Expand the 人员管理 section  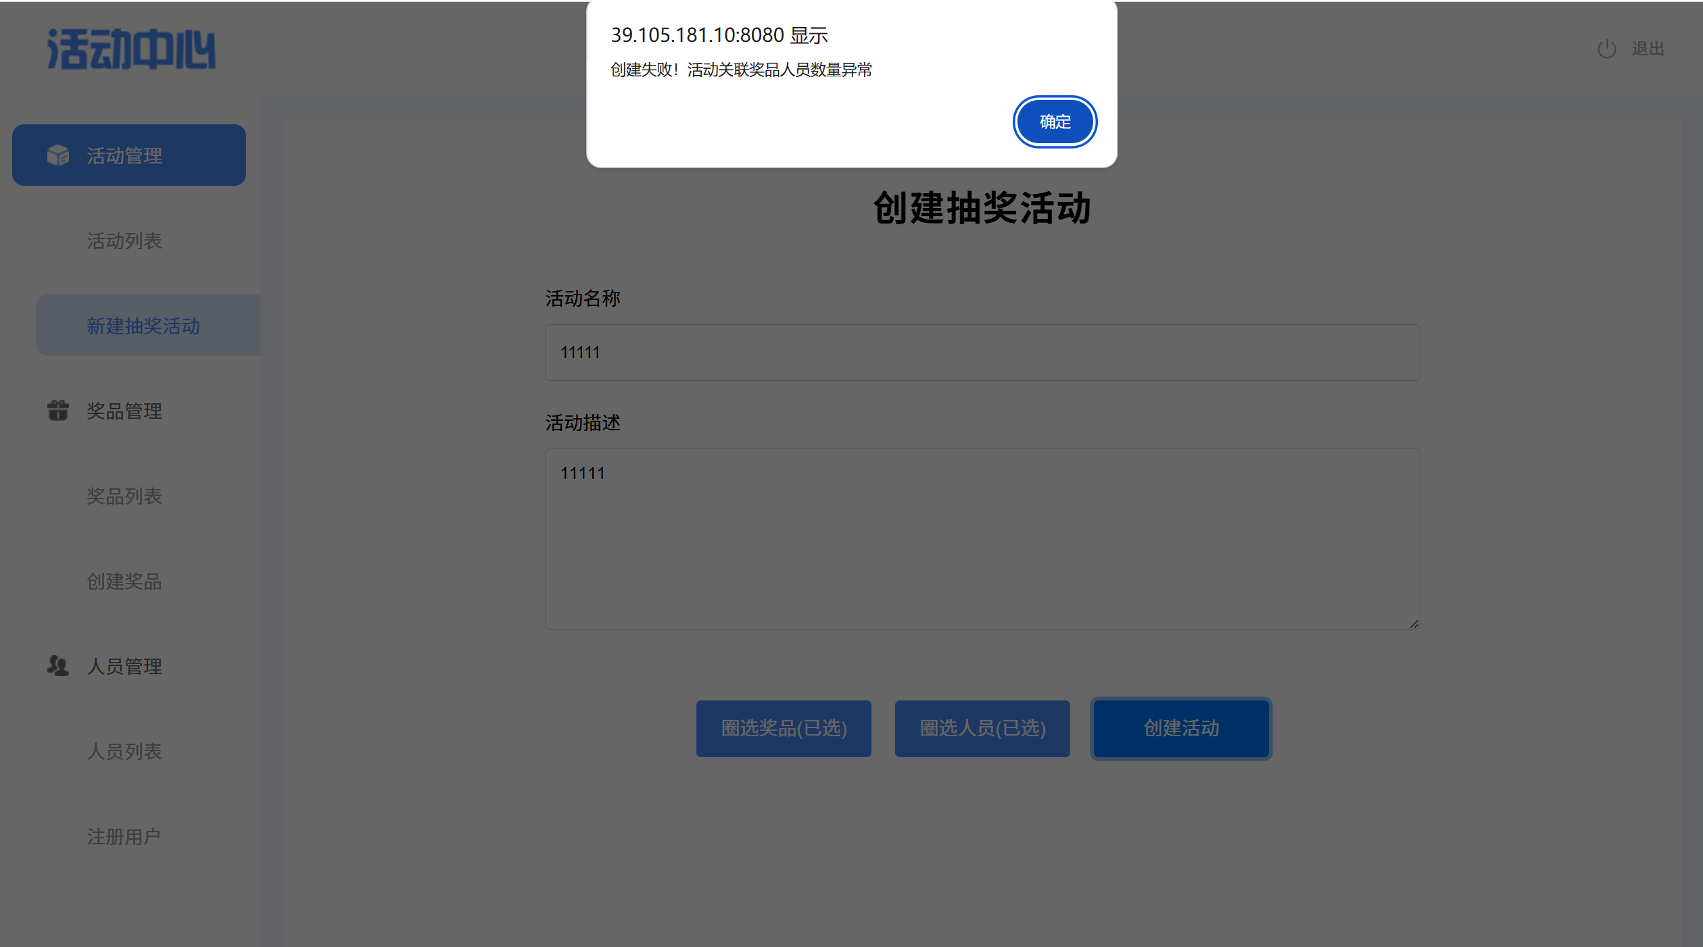click(124, 666)
